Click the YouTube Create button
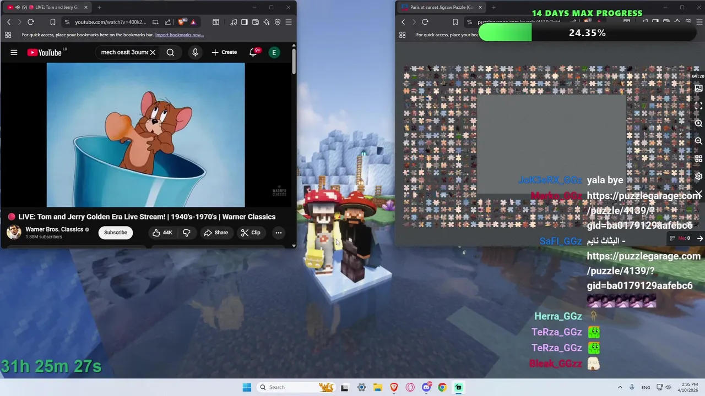Image resolution: width=705 pixels, height=396 pixels. (x=224, y=52)
